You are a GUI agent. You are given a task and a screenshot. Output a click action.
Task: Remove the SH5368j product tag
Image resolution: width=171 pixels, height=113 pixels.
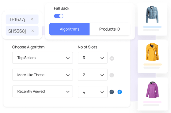click(32, 31)
